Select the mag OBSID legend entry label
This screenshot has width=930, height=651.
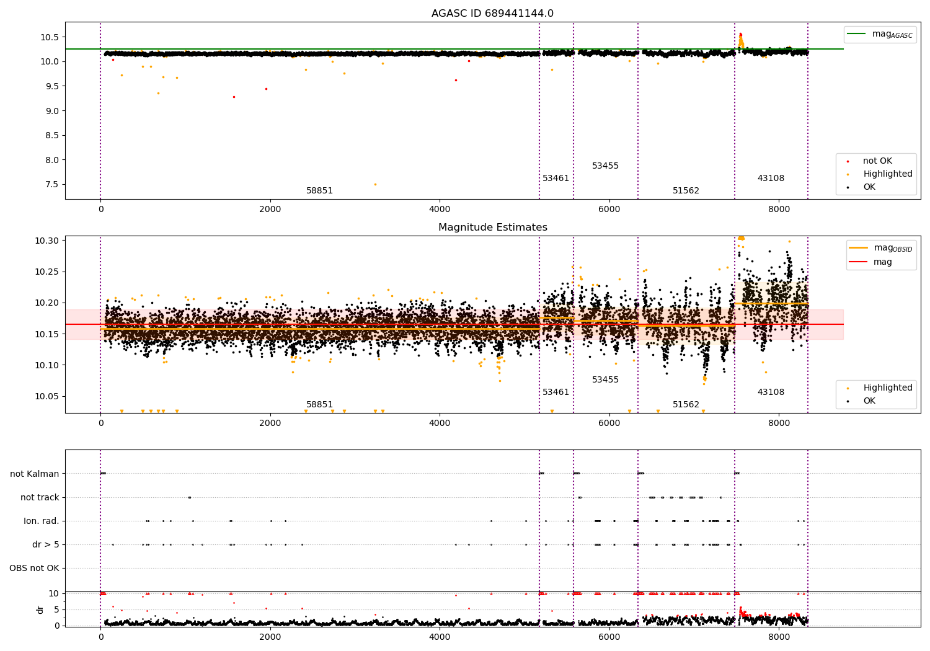[893, 248]
